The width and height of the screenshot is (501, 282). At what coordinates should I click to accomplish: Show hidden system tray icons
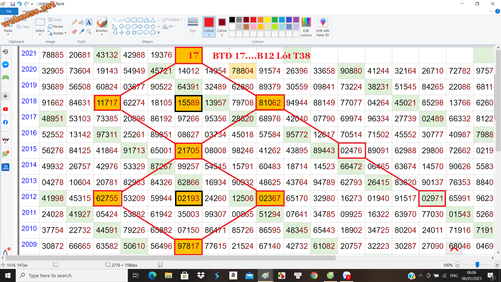(420, 275)
